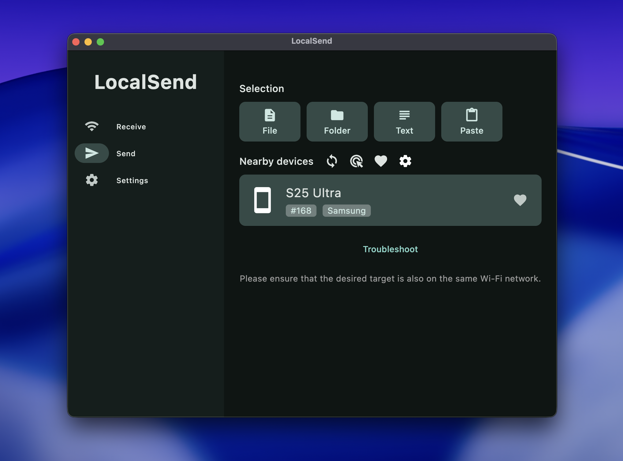Click the Samsung badge on the device
Viewport: 623px width, 461px height.
coord(346,211)
